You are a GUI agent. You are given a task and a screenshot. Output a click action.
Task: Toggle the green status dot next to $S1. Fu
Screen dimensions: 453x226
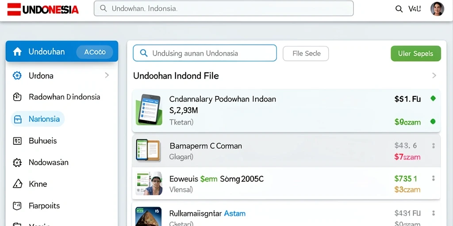coord(433,98)
